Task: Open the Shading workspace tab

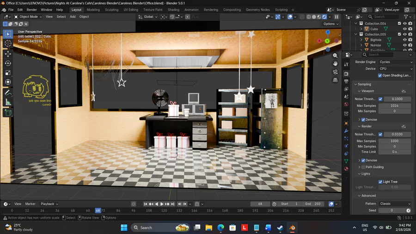Action: [173, 10]
